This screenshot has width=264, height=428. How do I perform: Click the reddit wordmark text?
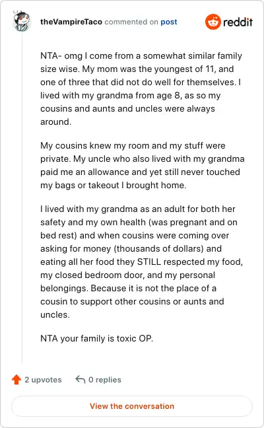coord(238,22)
